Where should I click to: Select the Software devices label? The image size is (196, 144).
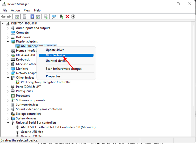pyautogui.click(x=27, y=104)
